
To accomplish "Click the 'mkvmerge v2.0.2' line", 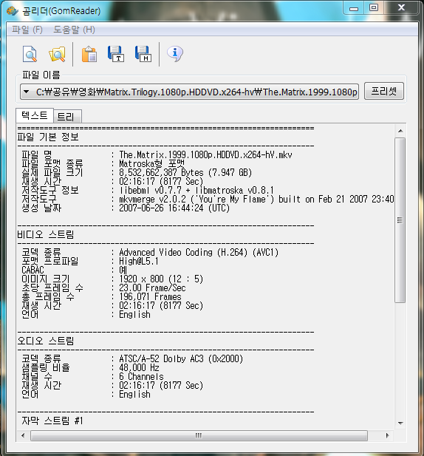I will (256, 200).
